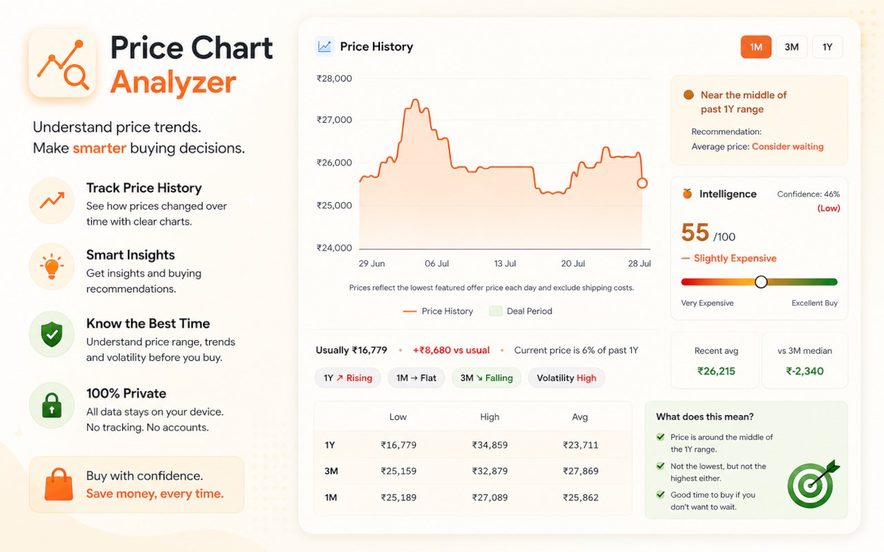Click the Intelligence orange fruit icon

click(687, 194)
